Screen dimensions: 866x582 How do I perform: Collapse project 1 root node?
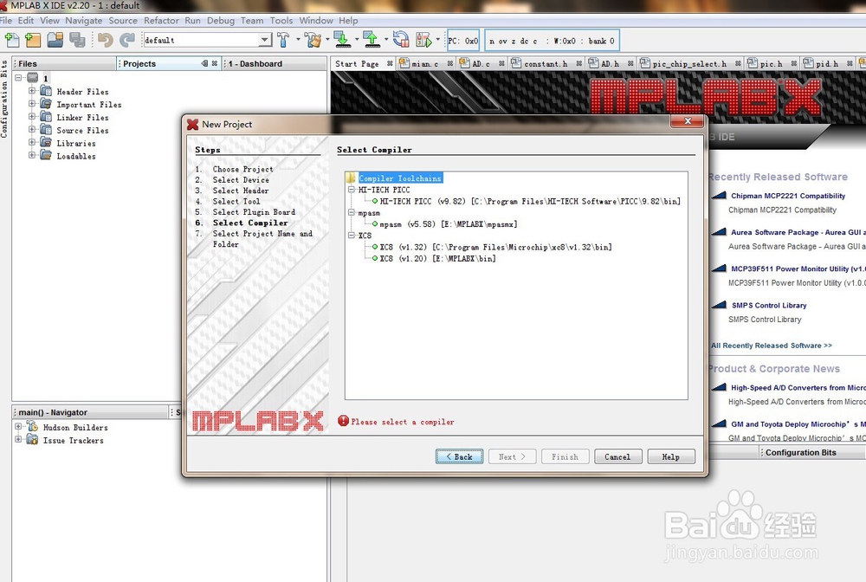point(18,78)
